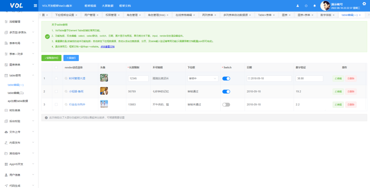Open notifications bell icon
Viewport: 370px width, 188px height.
click(314, 6)
